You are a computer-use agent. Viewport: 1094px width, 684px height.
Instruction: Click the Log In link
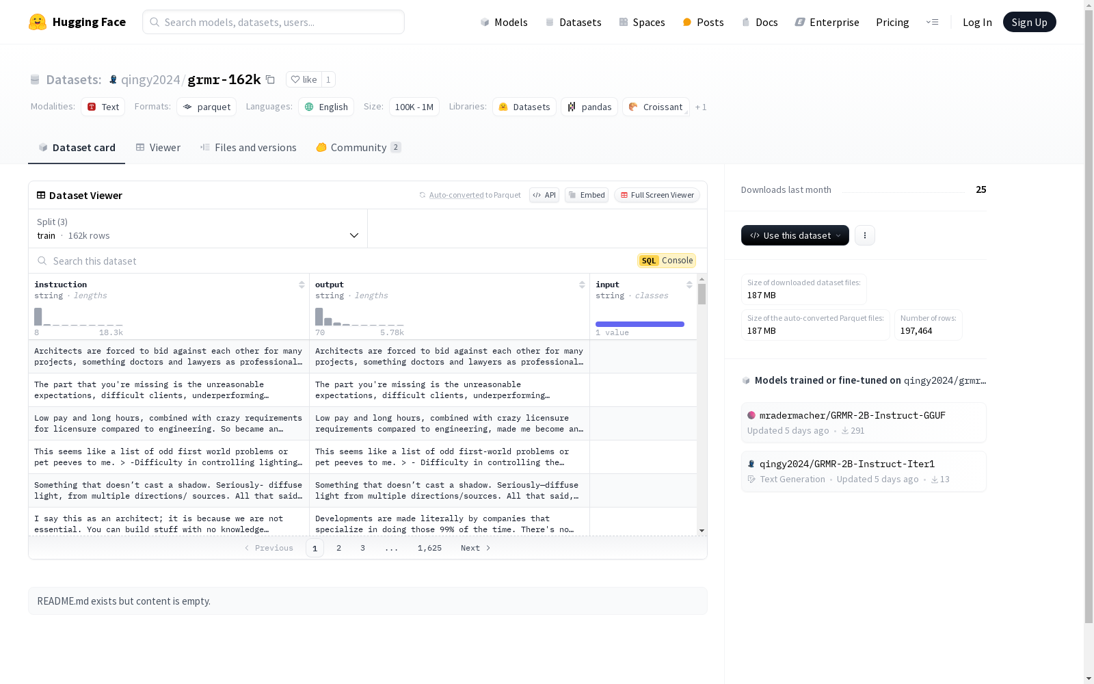977,22
